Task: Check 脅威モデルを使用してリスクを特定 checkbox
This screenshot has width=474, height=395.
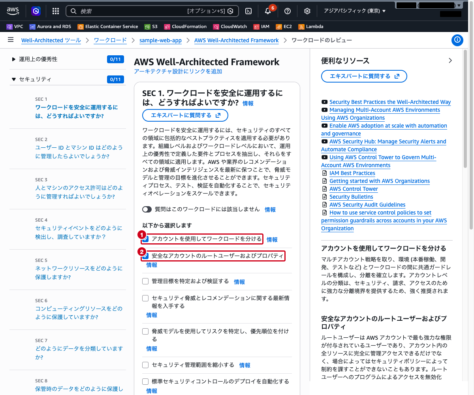Action: click(x=145, y=331)
